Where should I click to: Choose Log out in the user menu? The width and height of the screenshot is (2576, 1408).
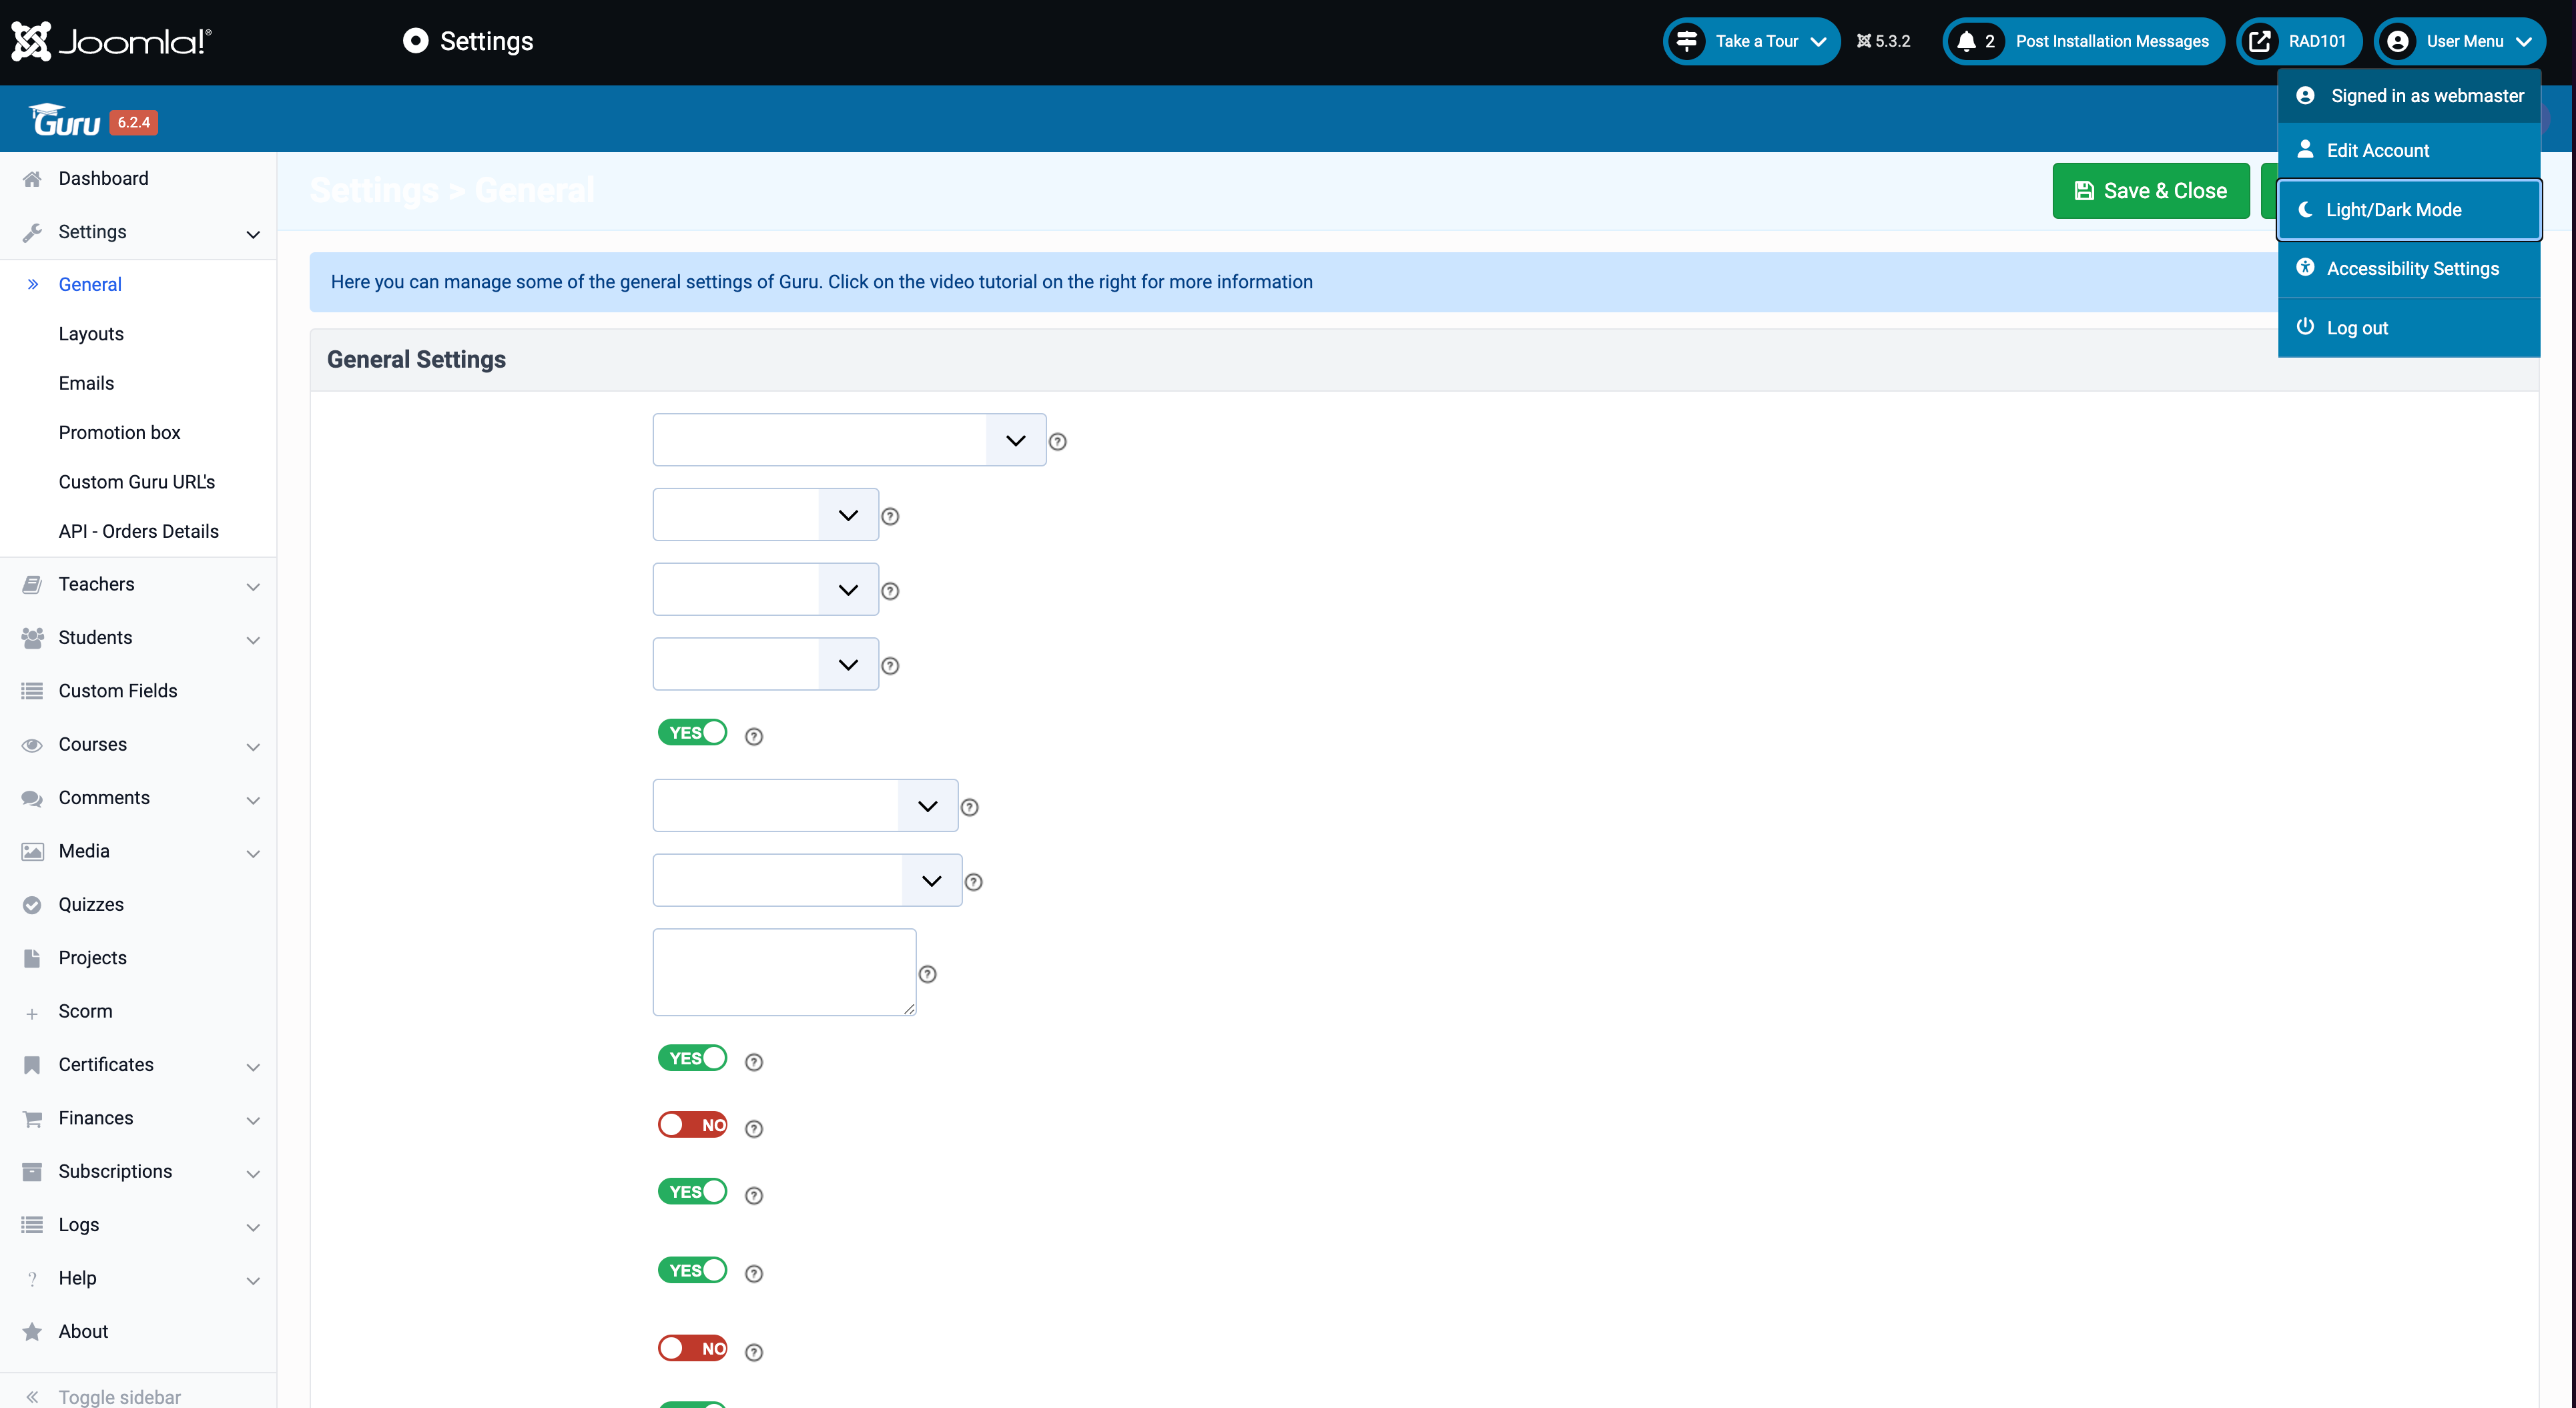tap(2357, 328)
